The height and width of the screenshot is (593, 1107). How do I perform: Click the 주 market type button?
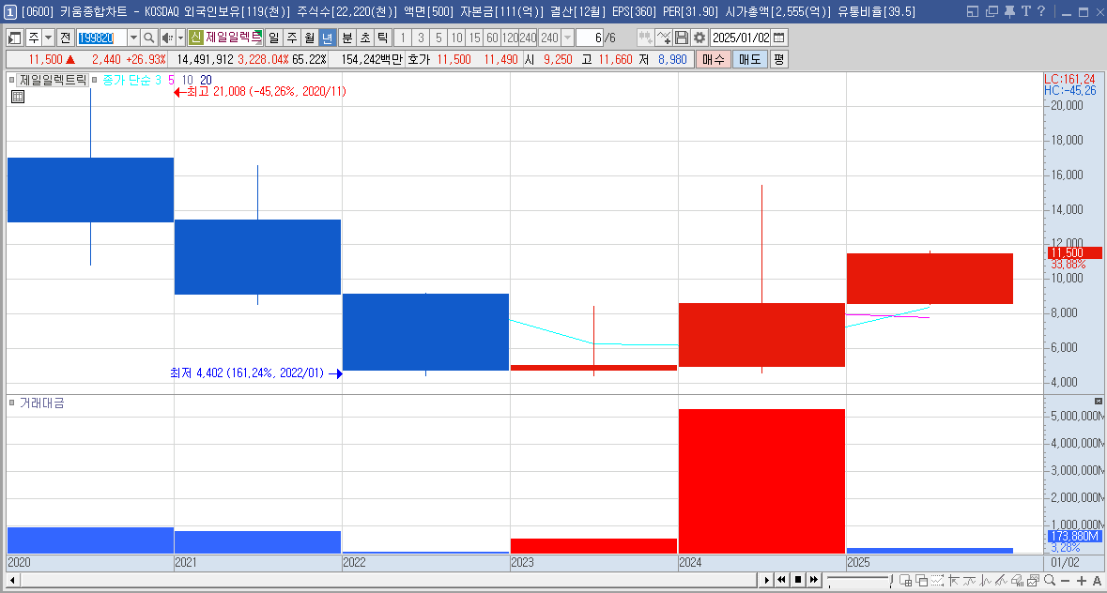[33, 38]
